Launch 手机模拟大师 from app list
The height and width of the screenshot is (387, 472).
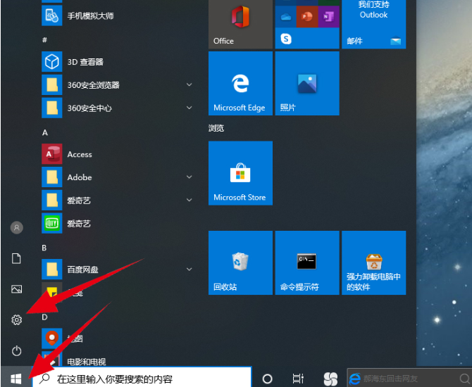(x=117, y=15)
